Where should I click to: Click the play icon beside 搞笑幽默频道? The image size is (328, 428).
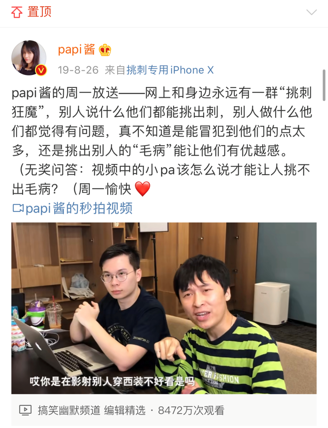click(x=25, y=410)
